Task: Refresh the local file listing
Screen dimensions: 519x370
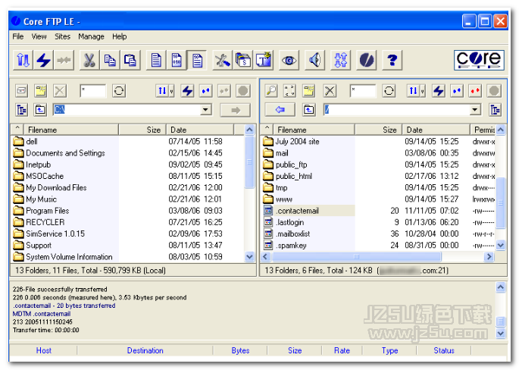Action: click(x=119, y=91)
